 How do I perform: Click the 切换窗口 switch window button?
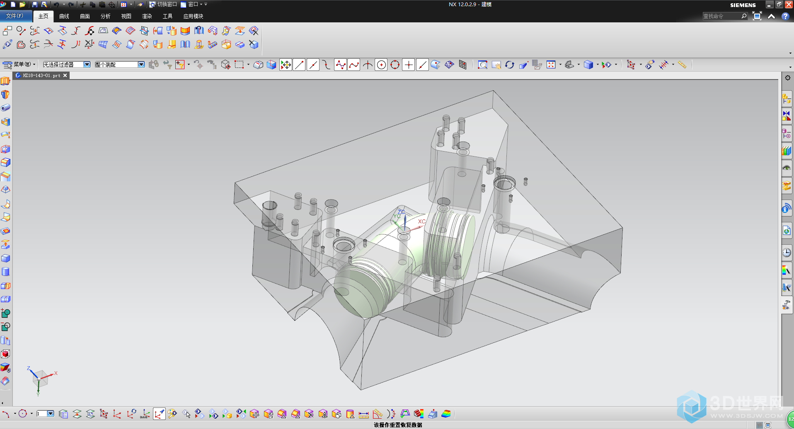pyautogui.click(x=163, y=5)
